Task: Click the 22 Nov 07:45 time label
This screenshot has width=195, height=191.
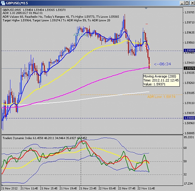Action: tap(127, 188)
